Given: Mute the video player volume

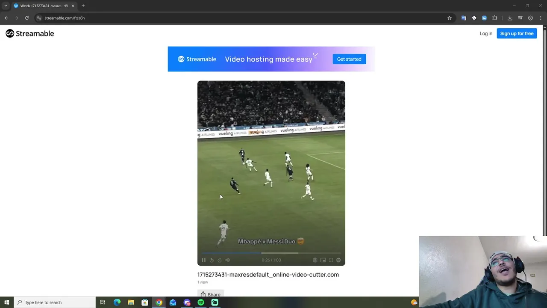Looking at the screenshot, I should pyautogui.click(x=228, y=260).
